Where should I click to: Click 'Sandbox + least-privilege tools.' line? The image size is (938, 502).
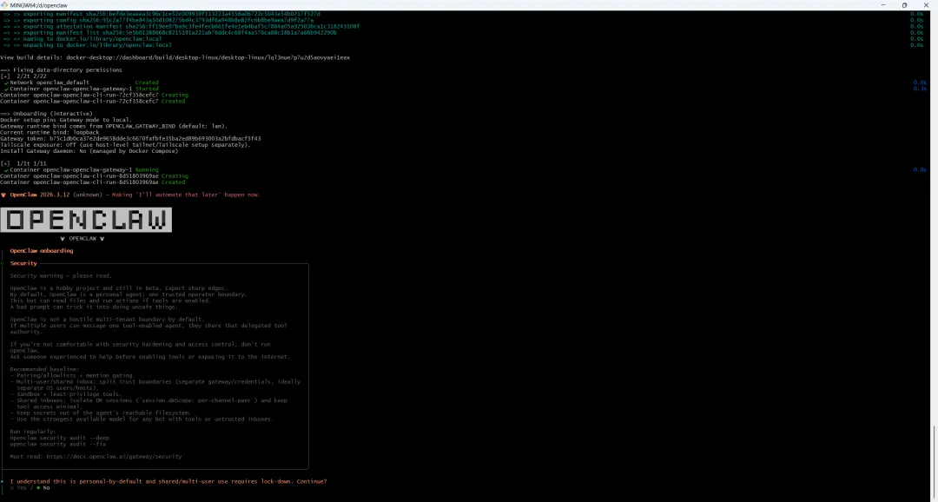66,394
